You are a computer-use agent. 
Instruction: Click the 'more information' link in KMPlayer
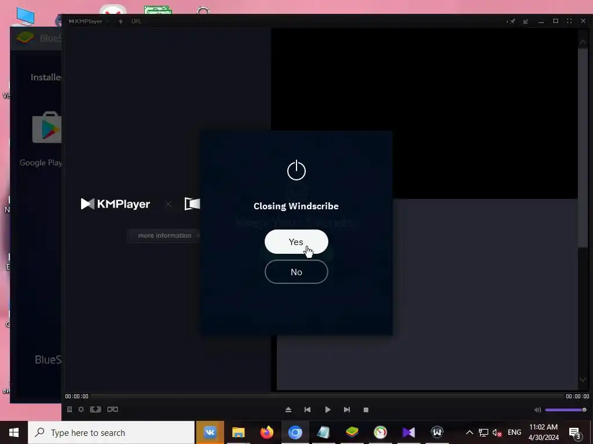point(164,235)
